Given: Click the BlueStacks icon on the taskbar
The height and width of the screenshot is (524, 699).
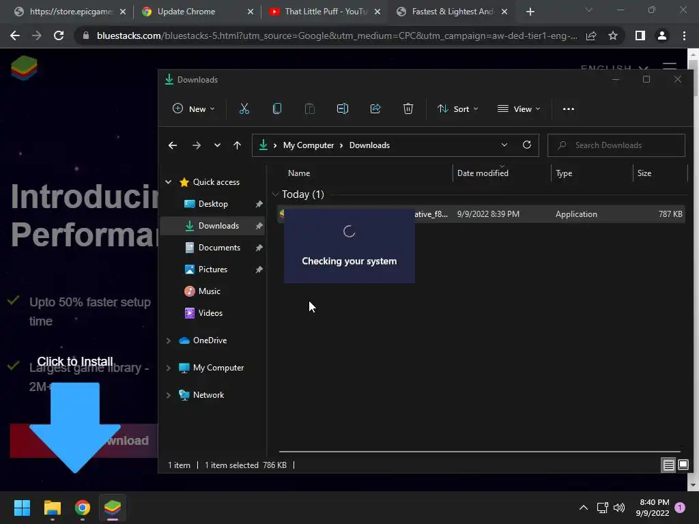Looking at the screenshot, I should point(113,508).
